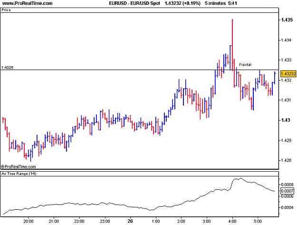
Task: Click the ©ProRealTime.com copyright text
Action: tap(19, 167)
